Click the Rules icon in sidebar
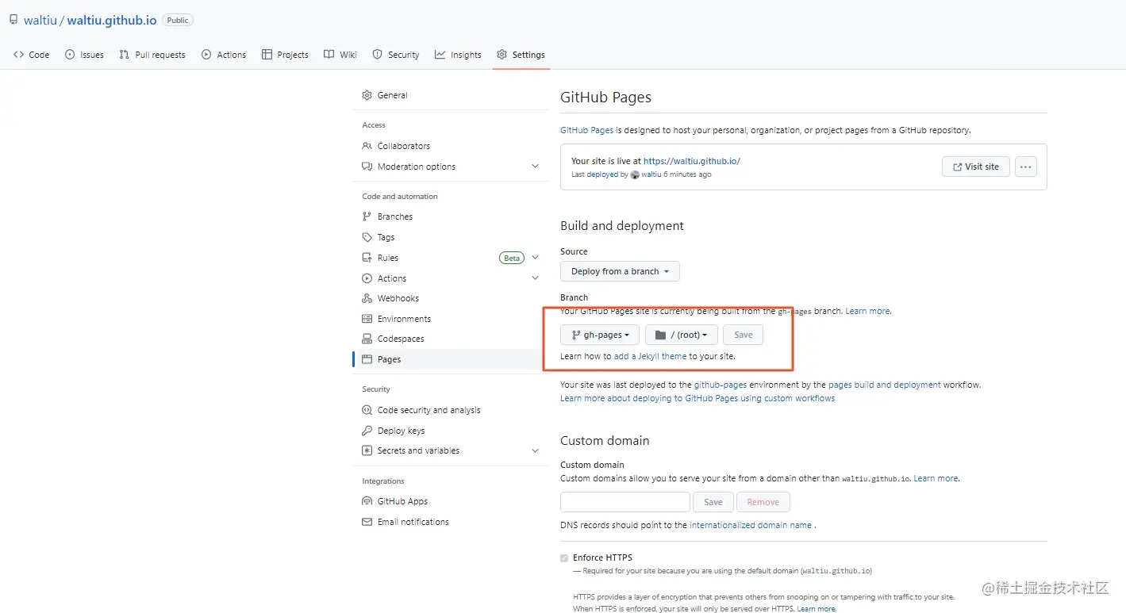This screenshot has width=1126, height=613. (x=367, y=258)
